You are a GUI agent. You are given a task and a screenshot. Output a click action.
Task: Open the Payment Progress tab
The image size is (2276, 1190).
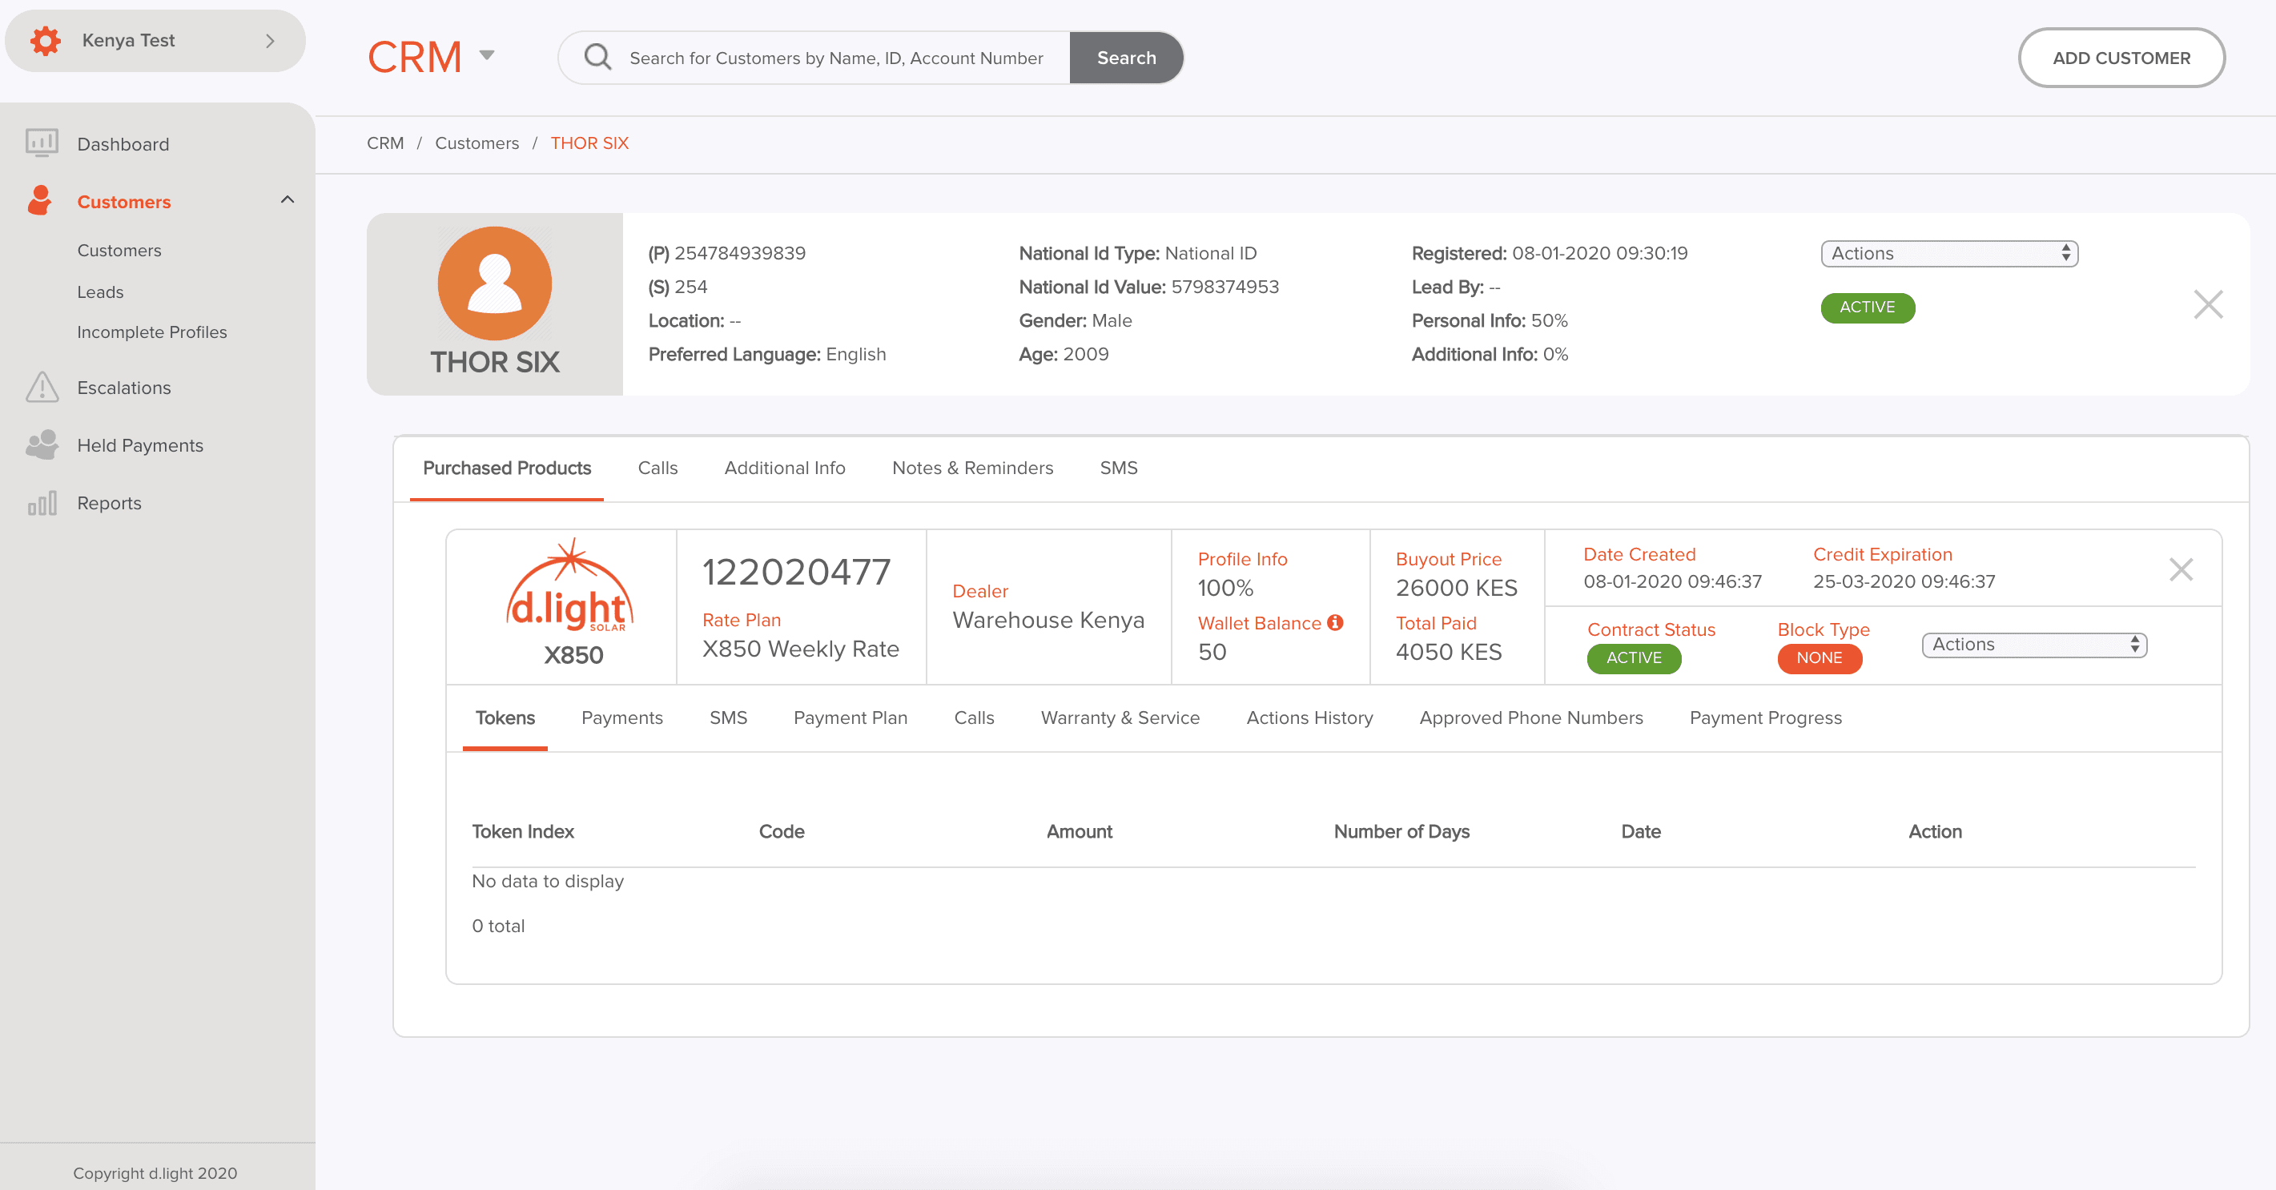(1764, 718)
